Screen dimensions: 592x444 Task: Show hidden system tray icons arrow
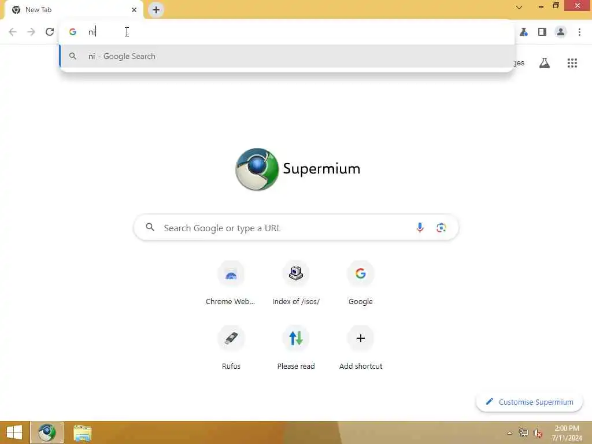pos(509,433)
